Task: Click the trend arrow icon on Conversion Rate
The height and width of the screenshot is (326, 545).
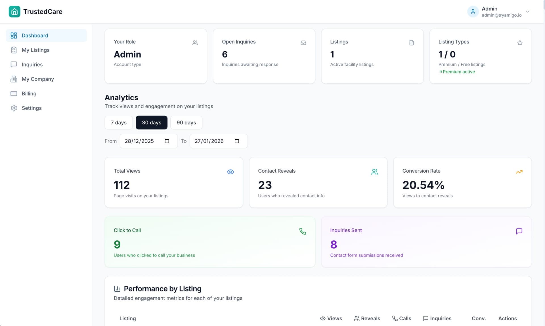Action: tap(519, 172)
